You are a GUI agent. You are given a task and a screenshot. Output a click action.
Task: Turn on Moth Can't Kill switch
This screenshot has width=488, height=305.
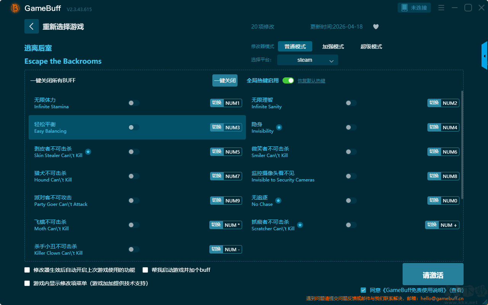(134, 225)
